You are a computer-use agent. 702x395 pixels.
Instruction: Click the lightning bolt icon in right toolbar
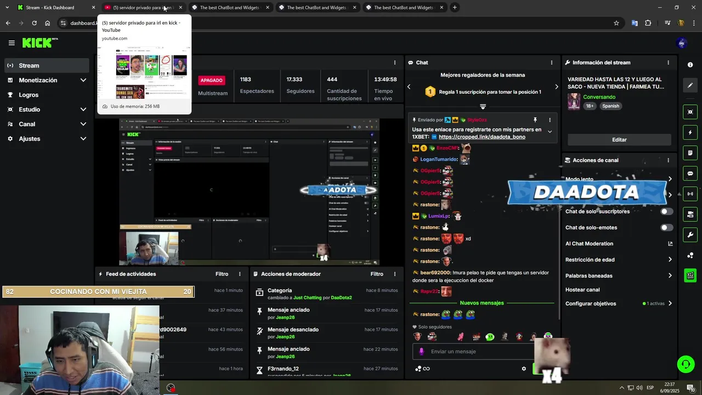(x=690, y=132)
